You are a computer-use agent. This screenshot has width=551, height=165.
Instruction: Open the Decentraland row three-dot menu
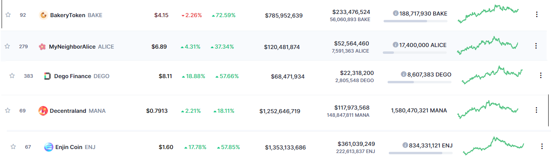pyautogui.click(x=536, y=110)
